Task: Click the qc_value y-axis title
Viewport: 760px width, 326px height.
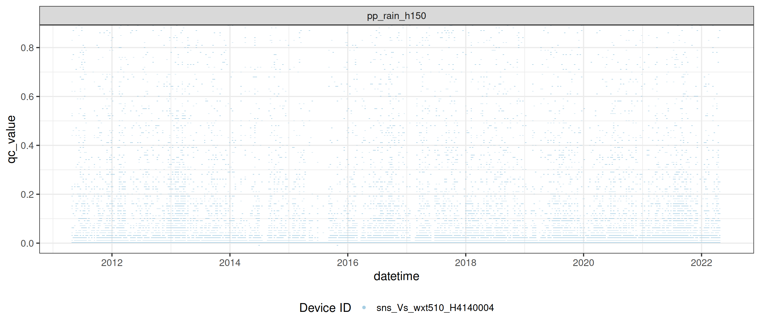Action: pyautogui.click(x=11, y=139)
